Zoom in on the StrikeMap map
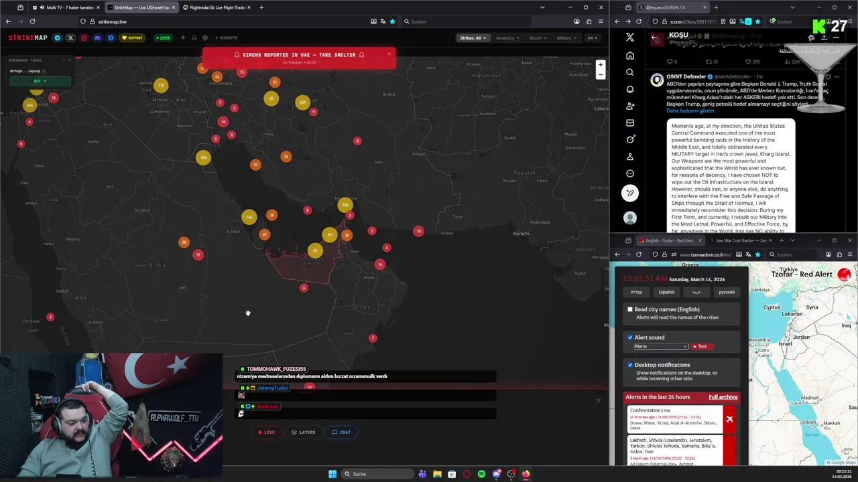Viewport: 858px width, 482px height. (601, 65)
